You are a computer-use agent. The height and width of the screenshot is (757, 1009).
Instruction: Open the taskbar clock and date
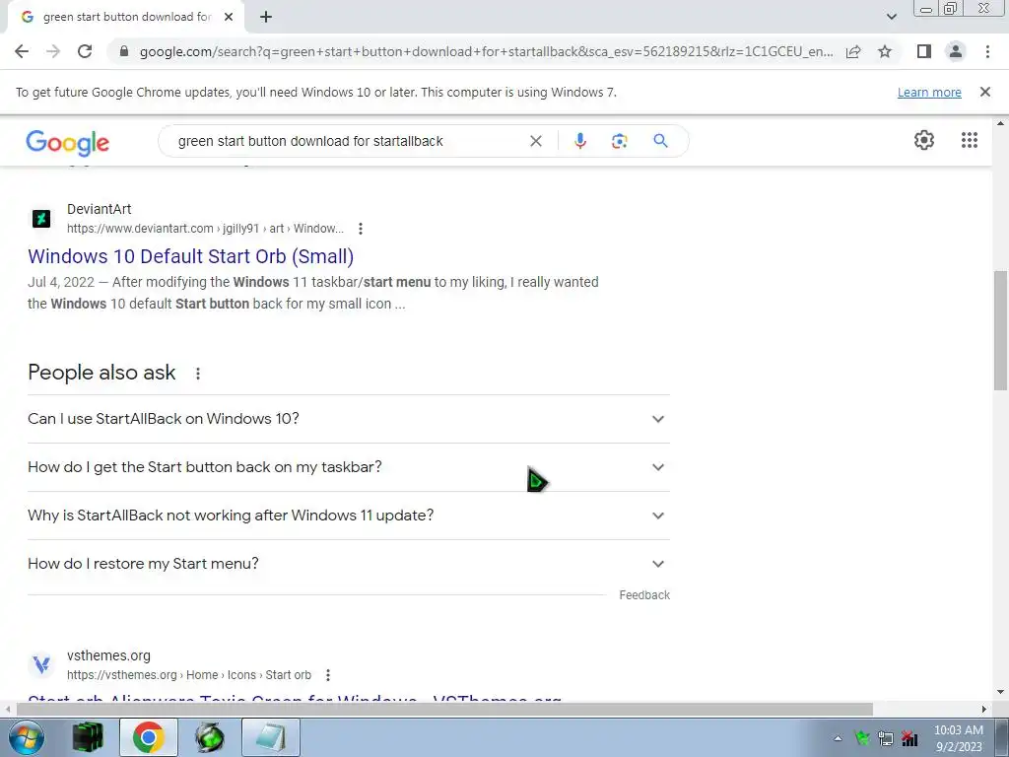click(x=958, y=738)
